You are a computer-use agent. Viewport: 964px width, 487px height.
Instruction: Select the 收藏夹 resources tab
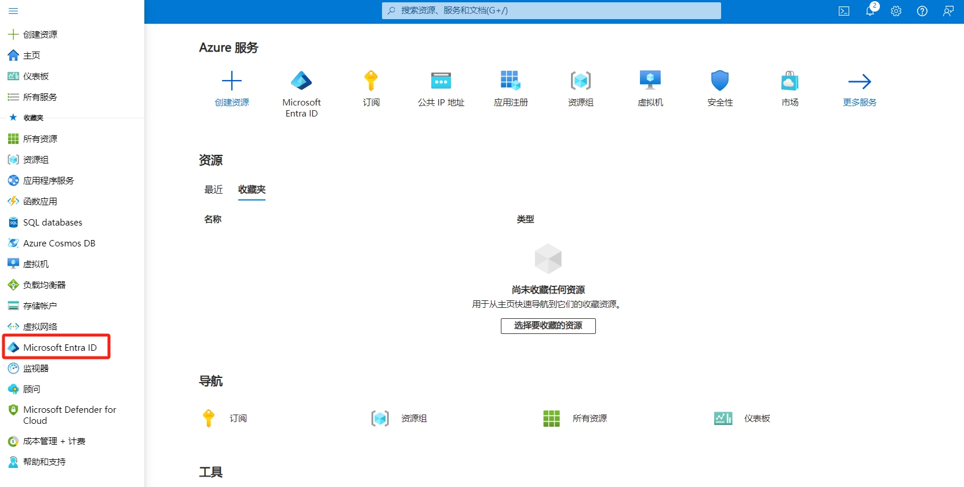[252, 190]
